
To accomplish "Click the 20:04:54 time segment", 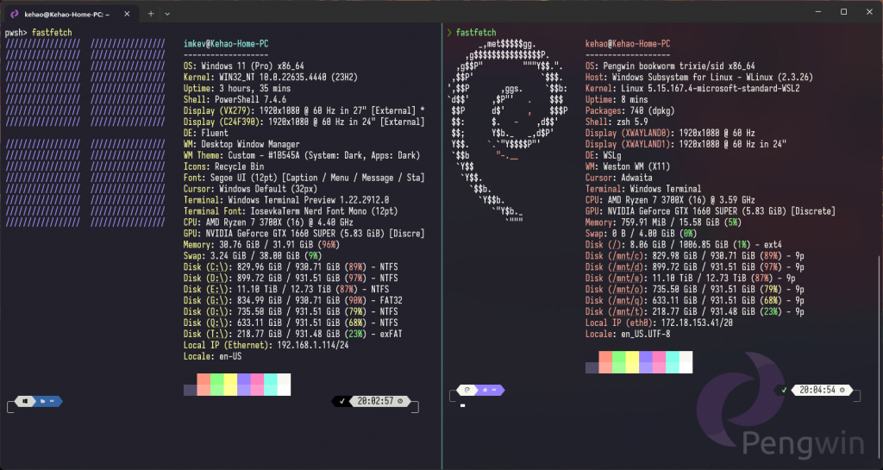I will [817, 390].
